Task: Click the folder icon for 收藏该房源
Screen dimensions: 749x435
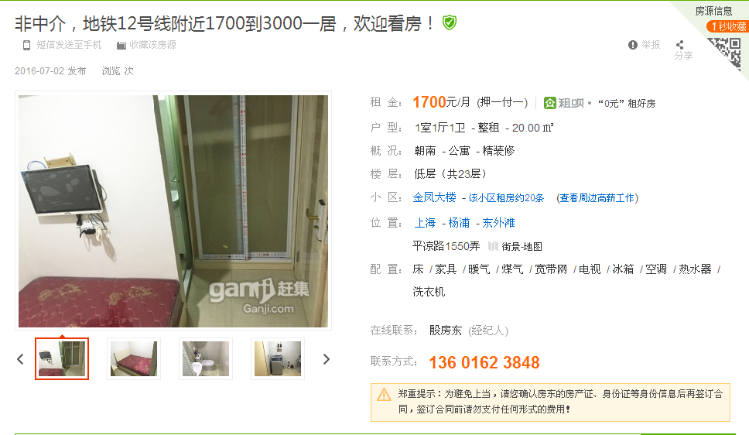Action: pos(121,46)
